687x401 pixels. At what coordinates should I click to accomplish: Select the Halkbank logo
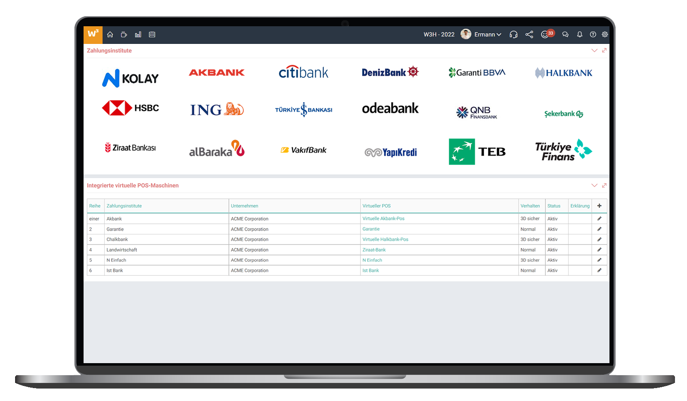coord(564,73)
